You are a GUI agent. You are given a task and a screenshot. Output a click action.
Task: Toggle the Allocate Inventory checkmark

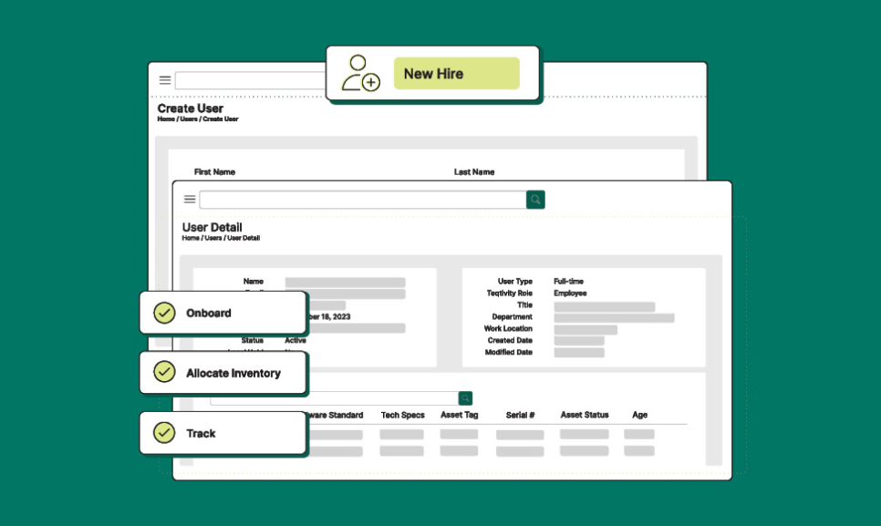tap(164, 372)
